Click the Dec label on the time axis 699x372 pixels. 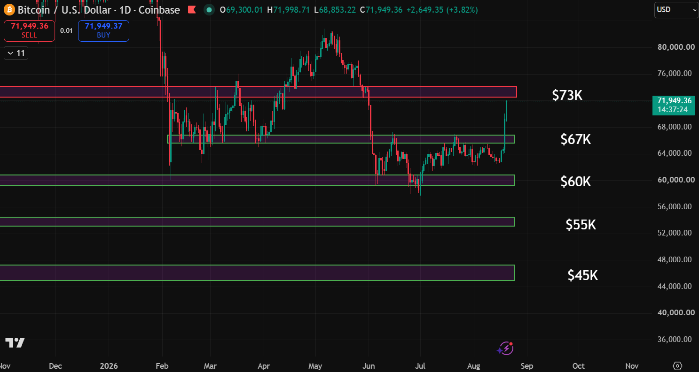click(x=55, y=366)
